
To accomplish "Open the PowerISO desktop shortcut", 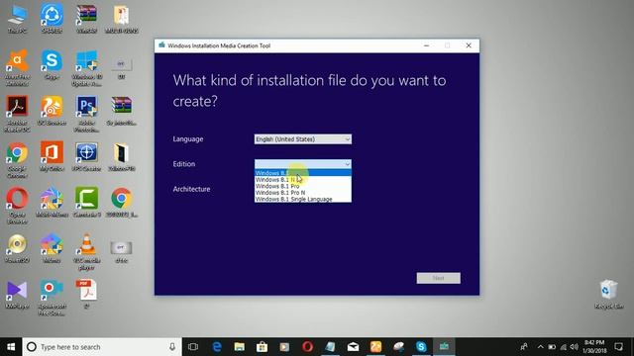I will tap(17, 248).
